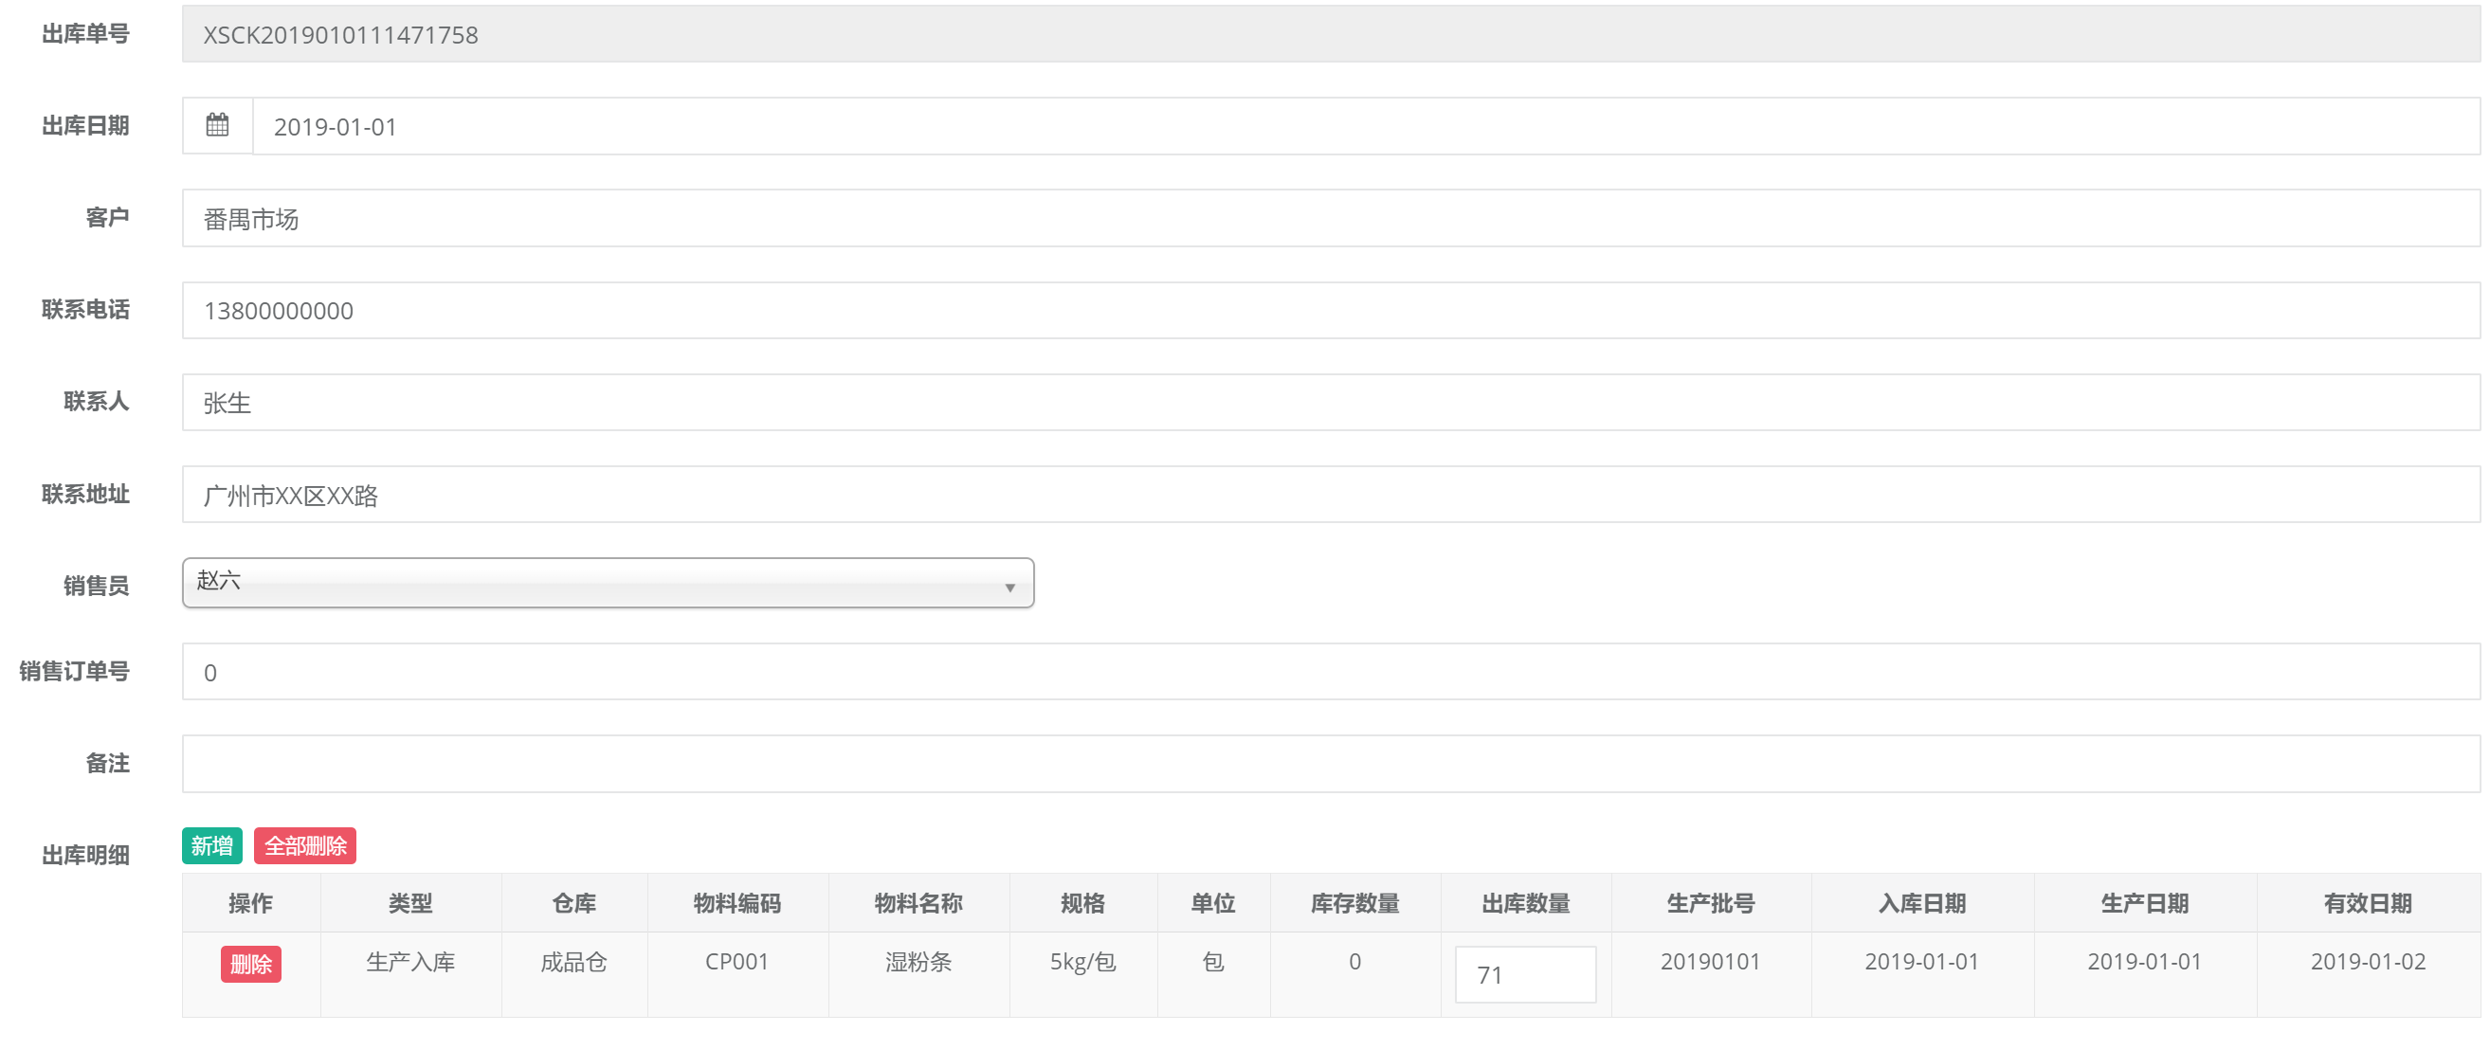Click the 有效日期 cell showing 2019-01-02

(x=2367, y=961)
